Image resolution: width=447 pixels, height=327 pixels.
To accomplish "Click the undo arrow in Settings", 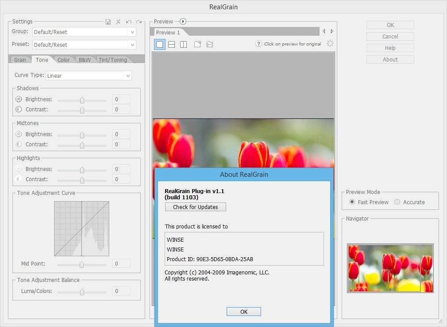I will click(129, 22).
